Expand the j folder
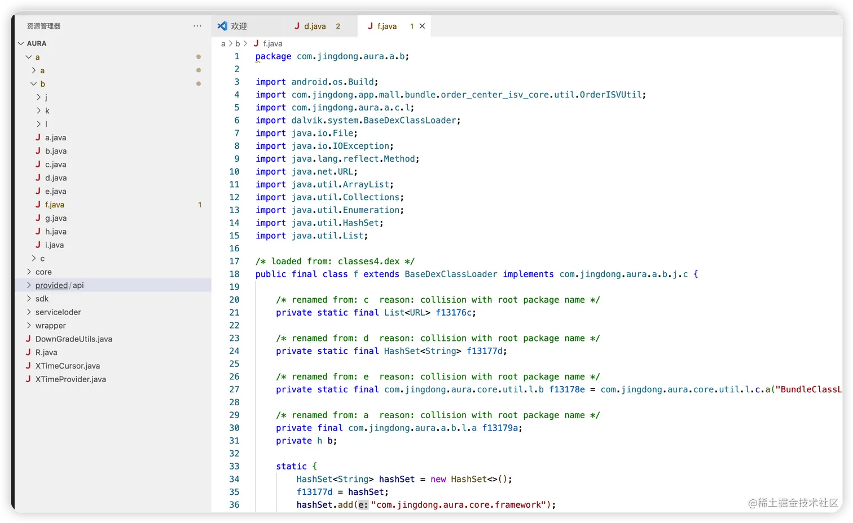This screenshot has width=853, height=523. [x=38, y=97]
